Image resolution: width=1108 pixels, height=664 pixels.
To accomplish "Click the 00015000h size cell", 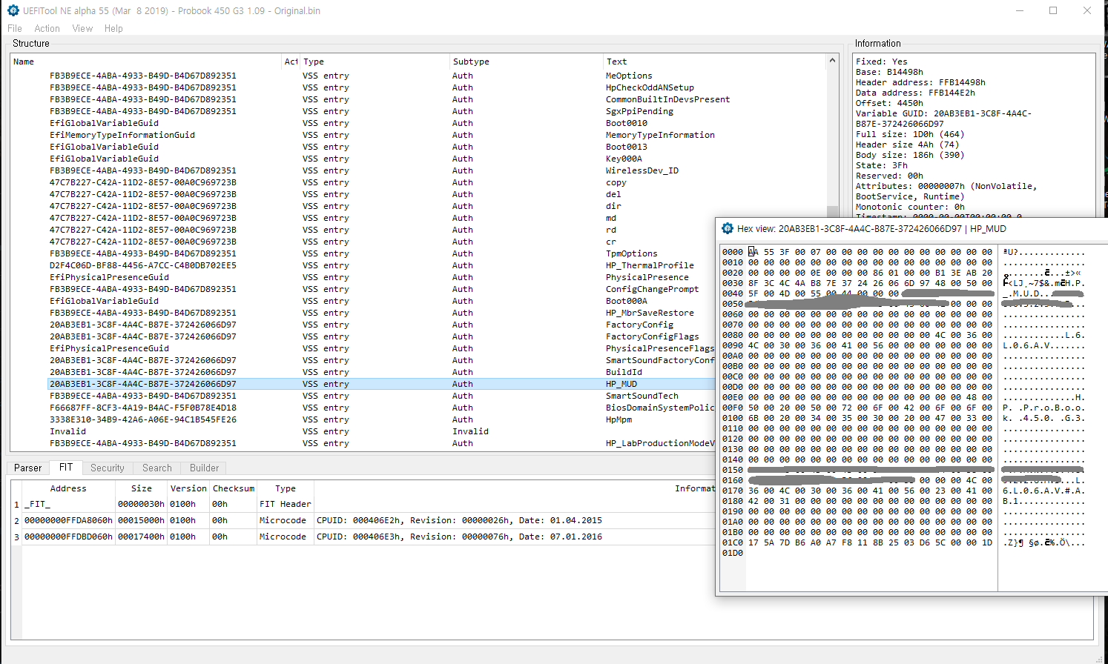I will tap(141, 520).
